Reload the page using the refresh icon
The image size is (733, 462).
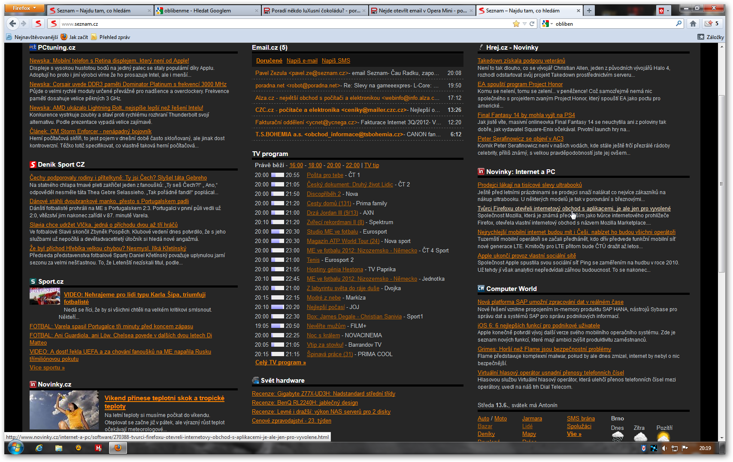tap(532, 24)
